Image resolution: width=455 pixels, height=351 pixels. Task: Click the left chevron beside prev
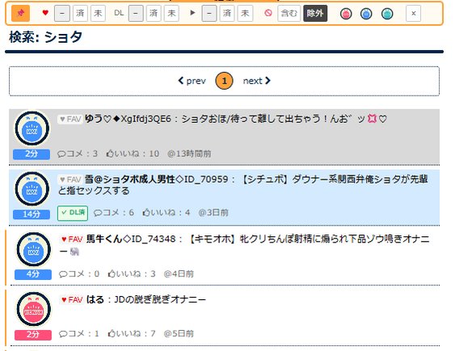[181, 81]
